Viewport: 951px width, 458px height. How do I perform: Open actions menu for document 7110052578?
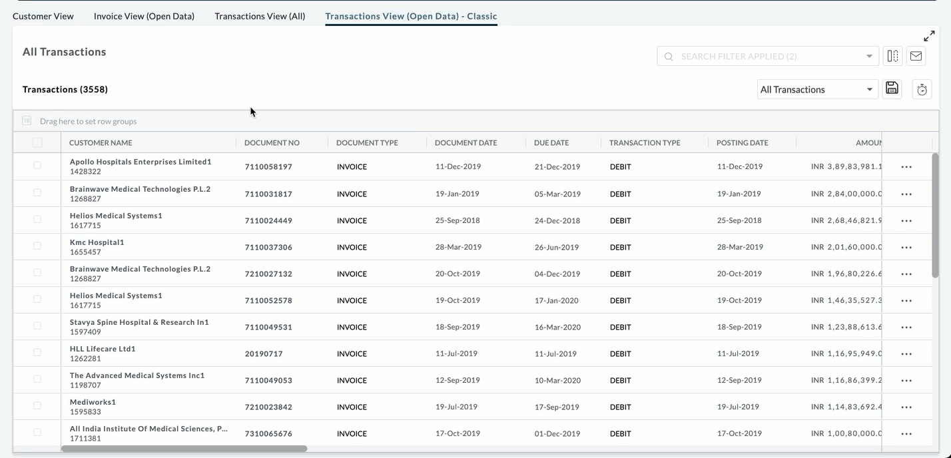click(906, 300)
